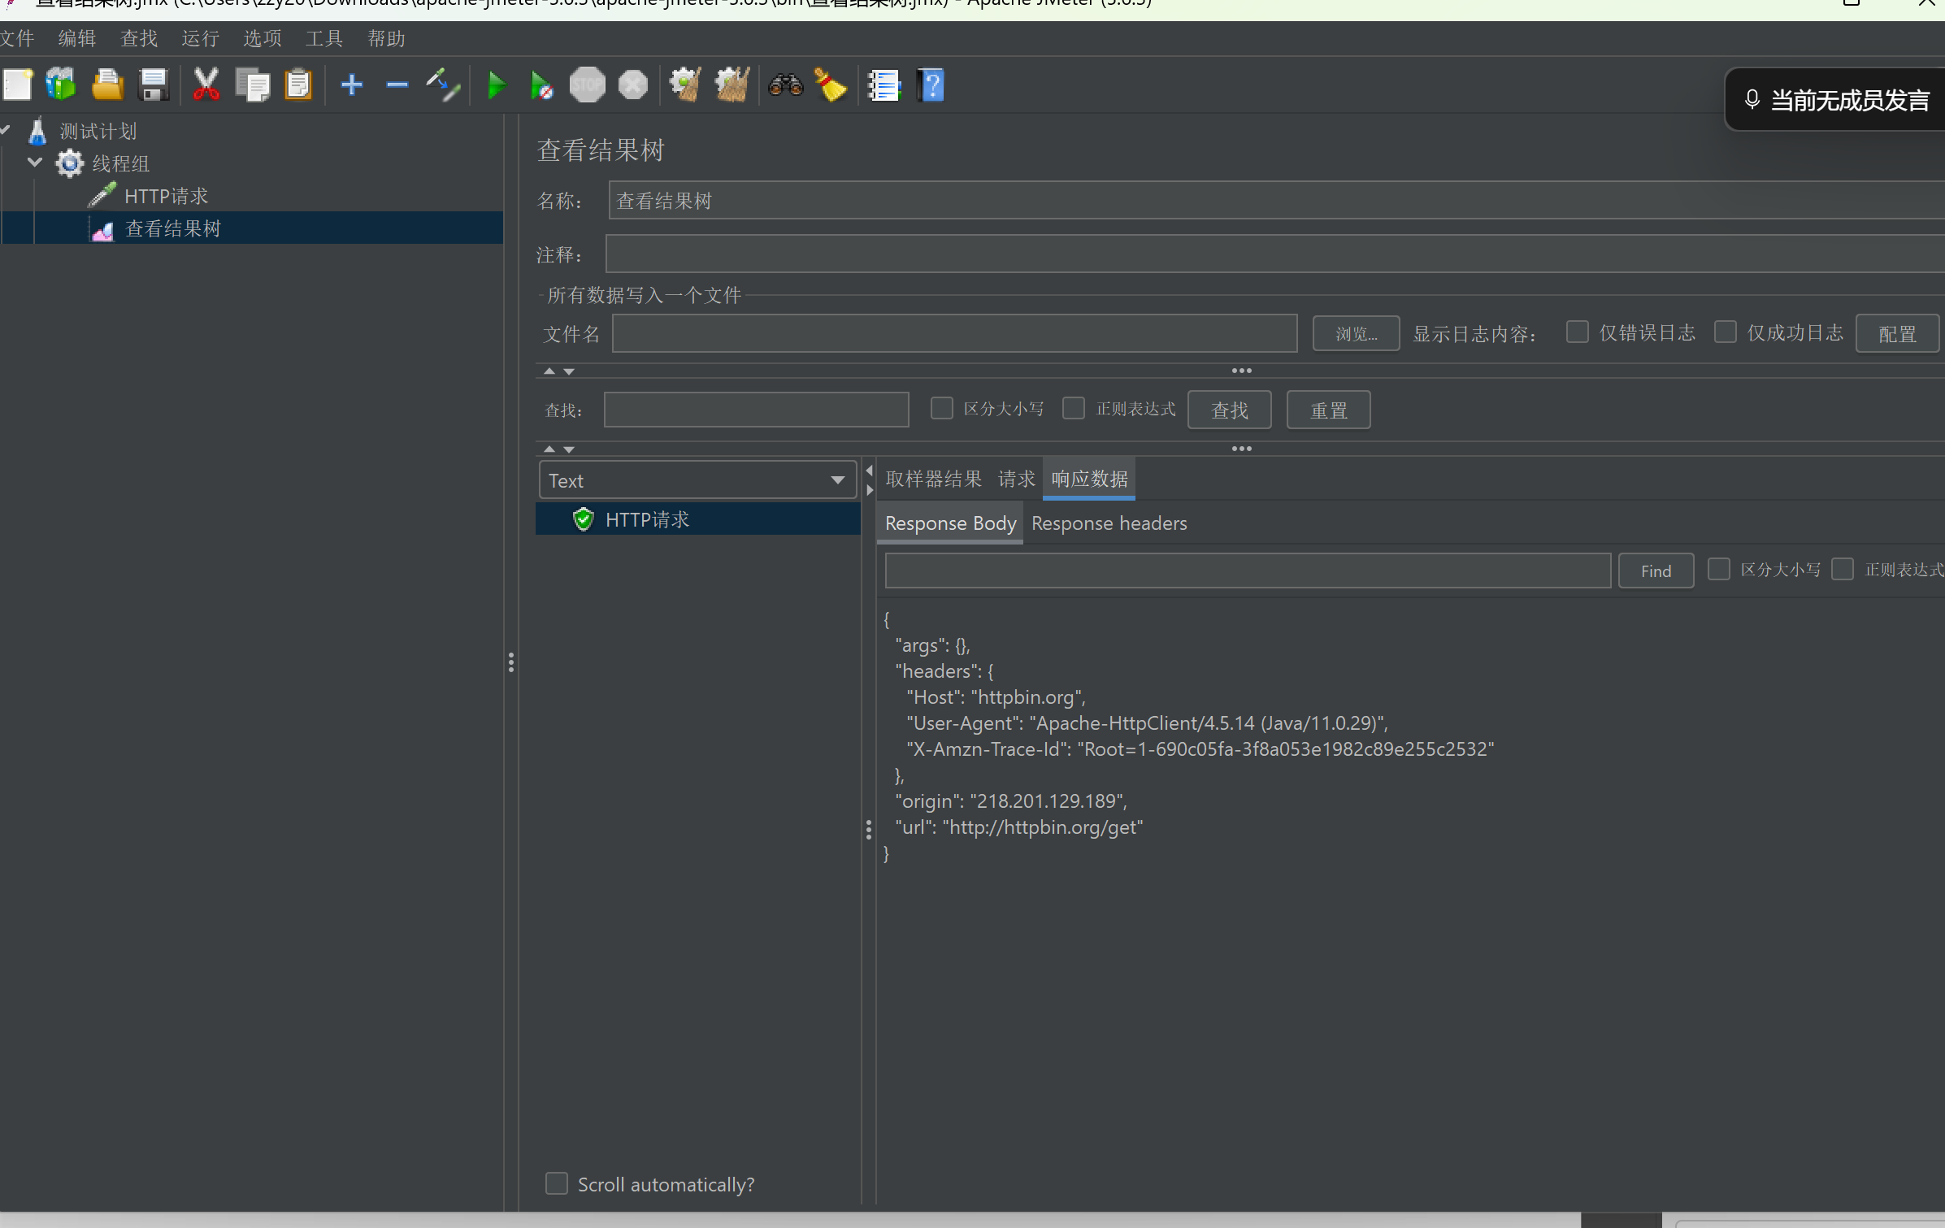Image resolution: width=1945 pixels, height=1228 pixels.
Task: Click the 配置 button
Action: [1897, 333]
